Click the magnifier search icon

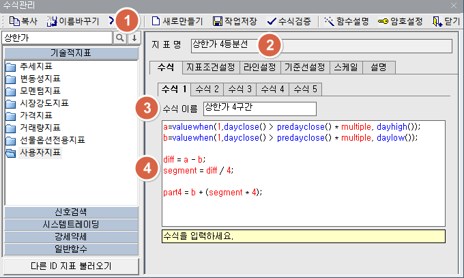[x=120, y=38]
